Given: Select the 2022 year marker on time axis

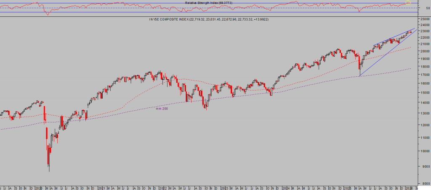Looking at the screenshot, I should point(163,187).
